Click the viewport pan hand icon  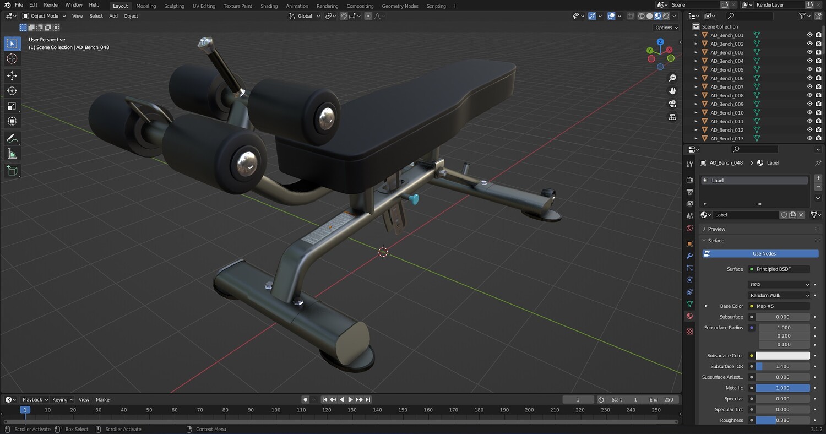[x=672, y=91]
